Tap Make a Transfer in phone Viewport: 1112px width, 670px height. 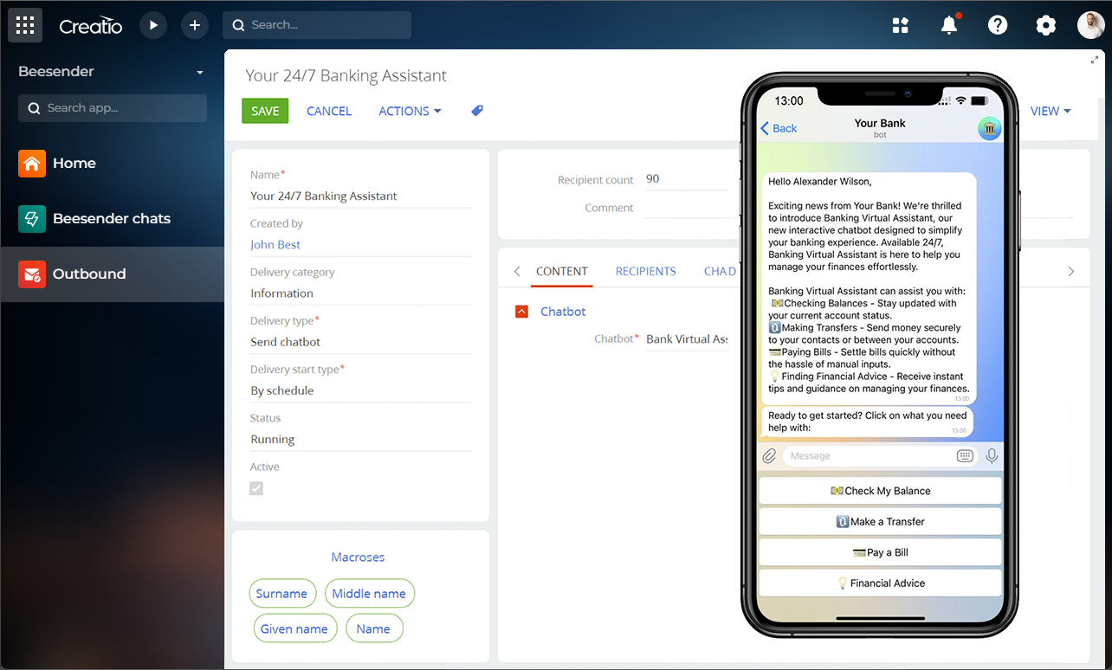coord(880,522)
